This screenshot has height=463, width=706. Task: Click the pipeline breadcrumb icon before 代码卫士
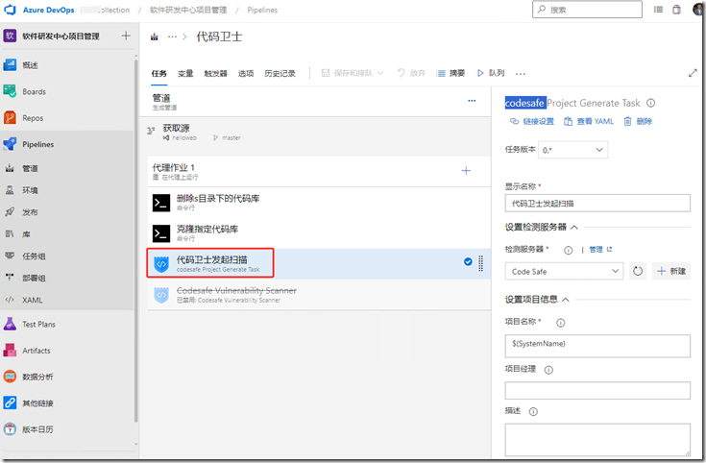[155, 37]
